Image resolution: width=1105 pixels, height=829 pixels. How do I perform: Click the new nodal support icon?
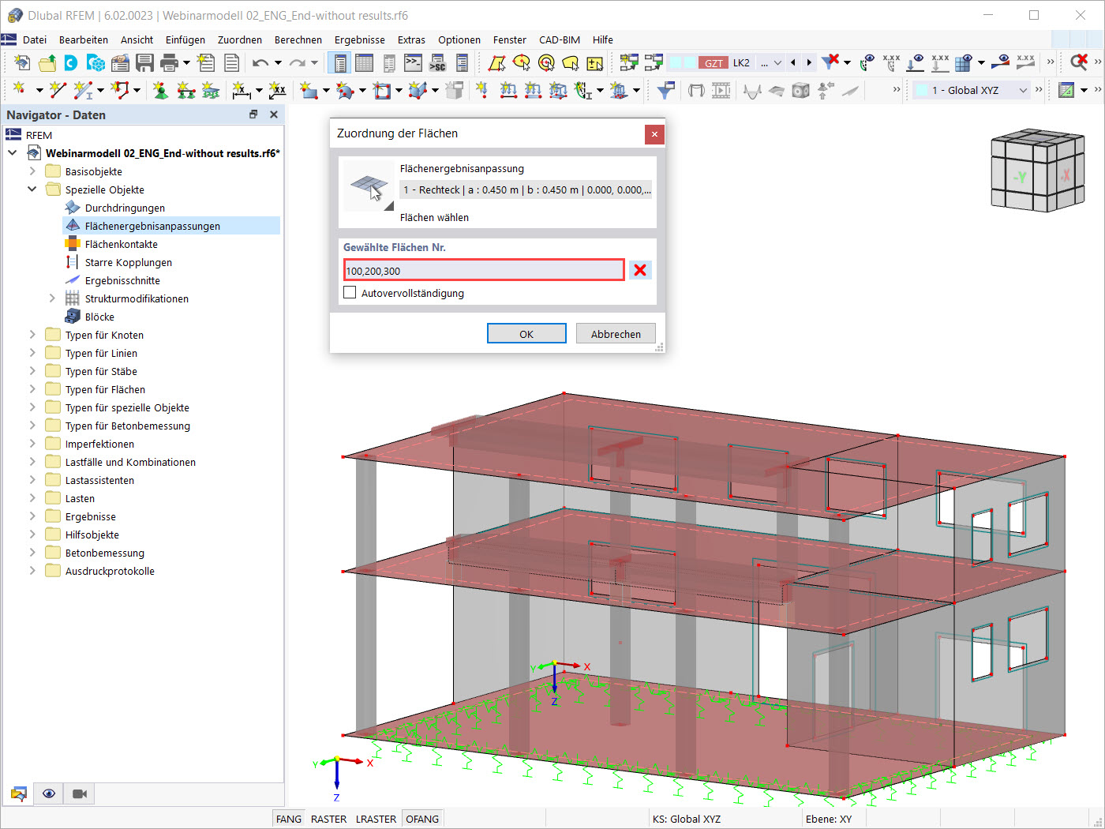point(160,90)
